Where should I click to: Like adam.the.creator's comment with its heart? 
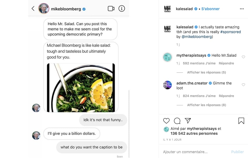tap(243, 84)
